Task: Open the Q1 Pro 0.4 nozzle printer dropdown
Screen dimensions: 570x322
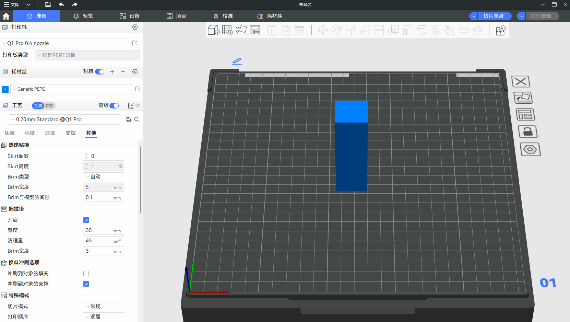Action: click(65, 43)
